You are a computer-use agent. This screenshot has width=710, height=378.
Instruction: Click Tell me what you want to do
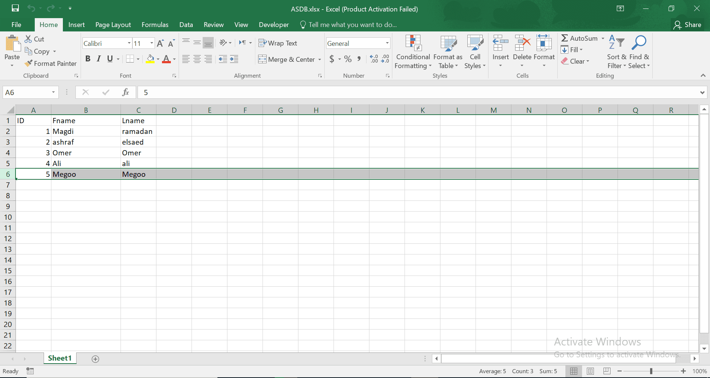(x=348, y=24)
